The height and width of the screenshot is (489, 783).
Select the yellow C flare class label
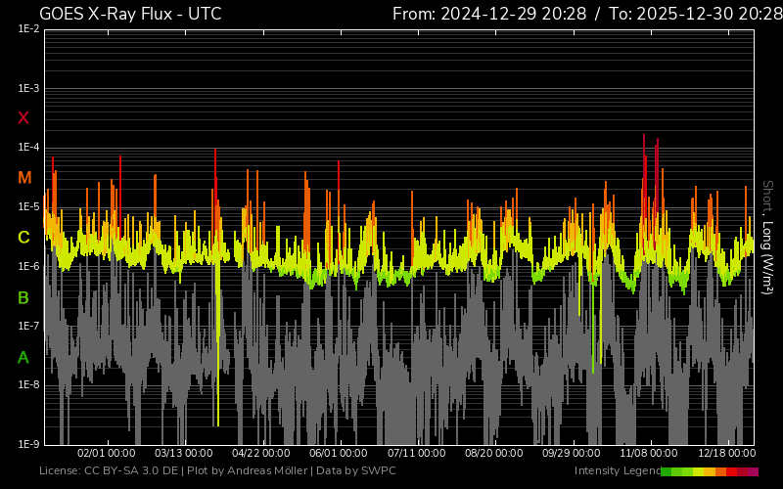coord(23,238)
